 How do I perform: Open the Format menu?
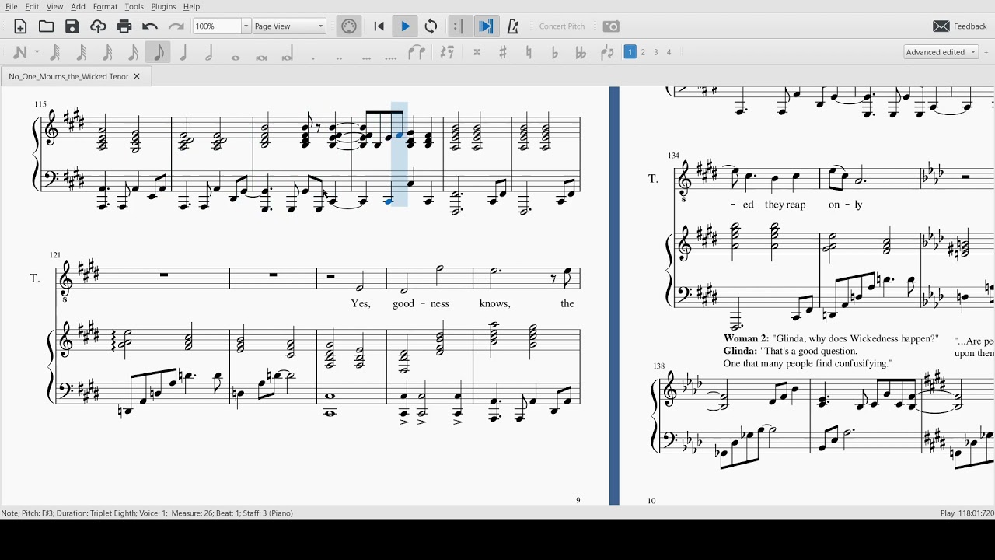pyautogui.click(x=106, y=7)
